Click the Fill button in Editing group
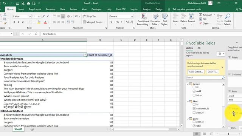The height and width of the screenshot is (136, 242). (203, 19)
